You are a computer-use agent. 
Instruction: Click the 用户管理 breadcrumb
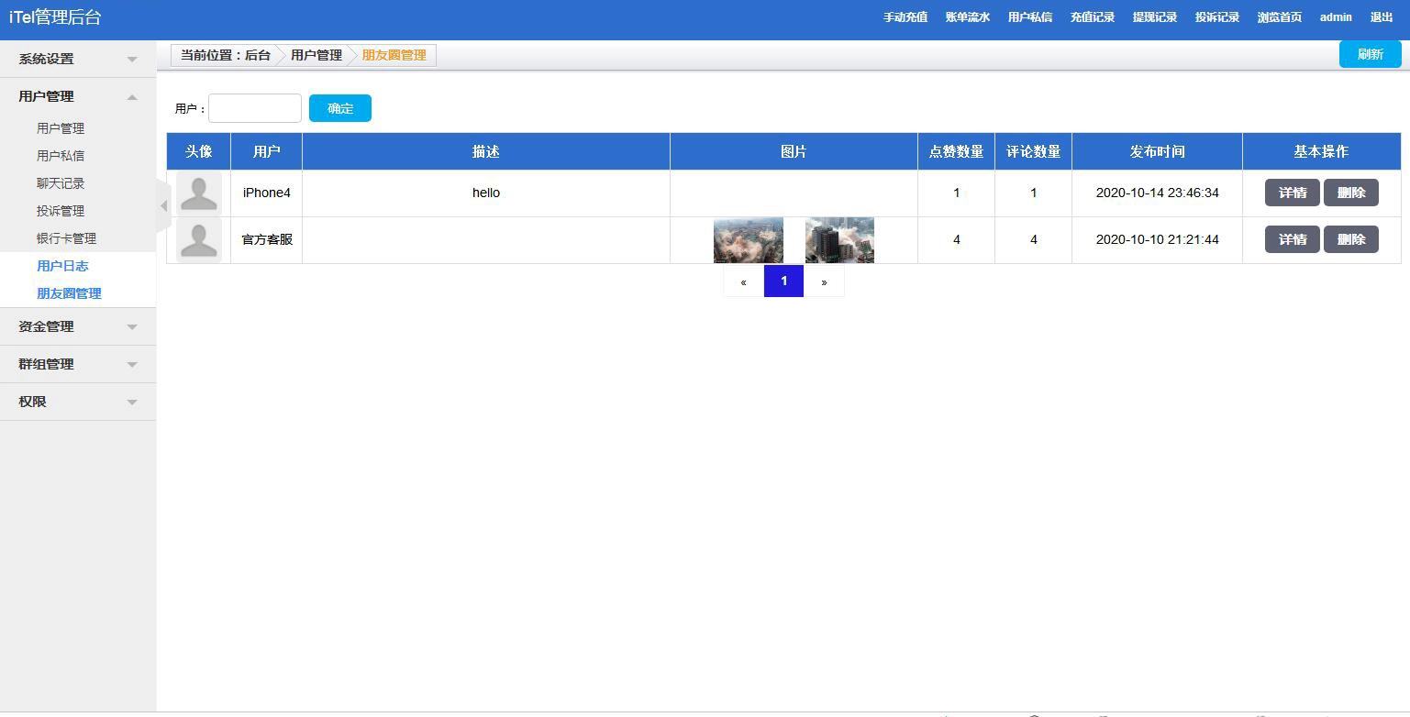[316, 55]
